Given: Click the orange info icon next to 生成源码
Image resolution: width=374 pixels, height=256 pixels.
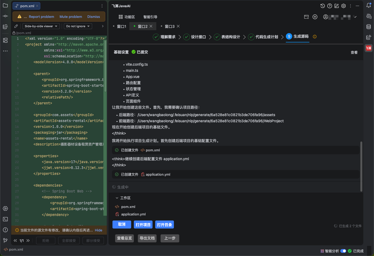Looking at the screenshot, I should [x=315, y=37].
